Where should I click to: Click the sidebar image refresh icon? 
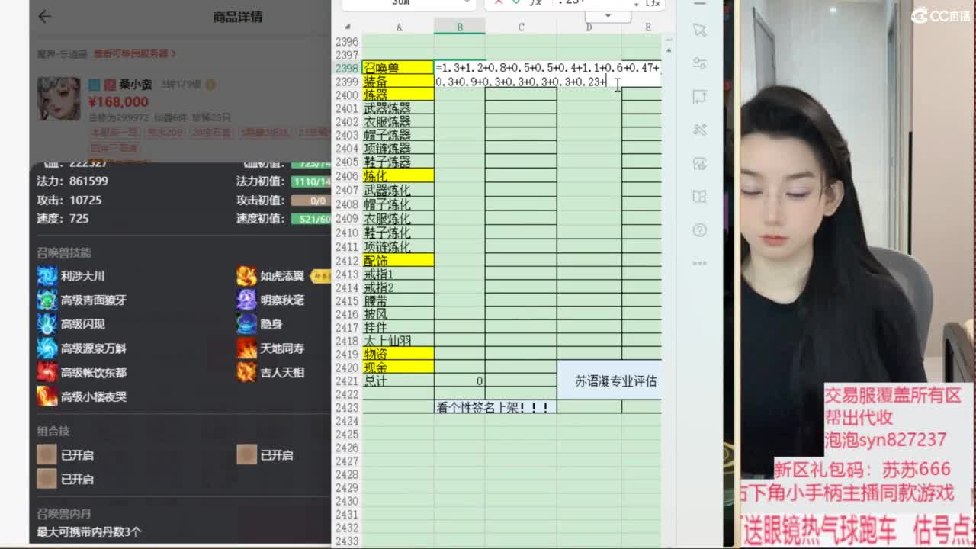coord(699,163)
